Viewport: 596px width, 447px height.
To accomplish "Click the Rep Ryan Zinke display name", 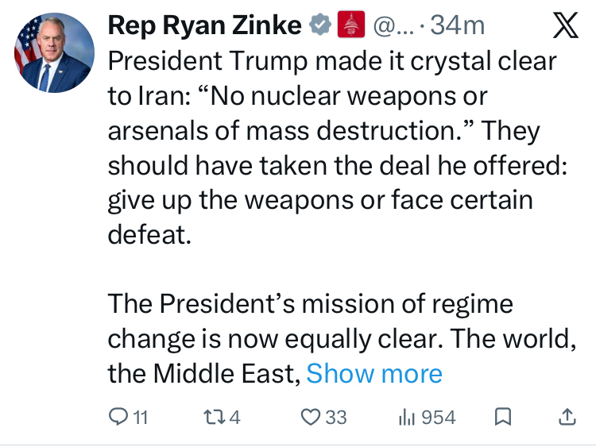I will (x=204, y=25).
